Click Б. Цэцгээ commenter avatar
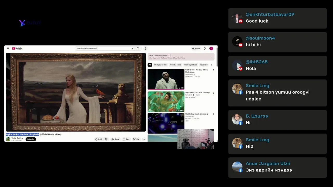Viewport: 333px width, 187px height. [x=237, y=119]
